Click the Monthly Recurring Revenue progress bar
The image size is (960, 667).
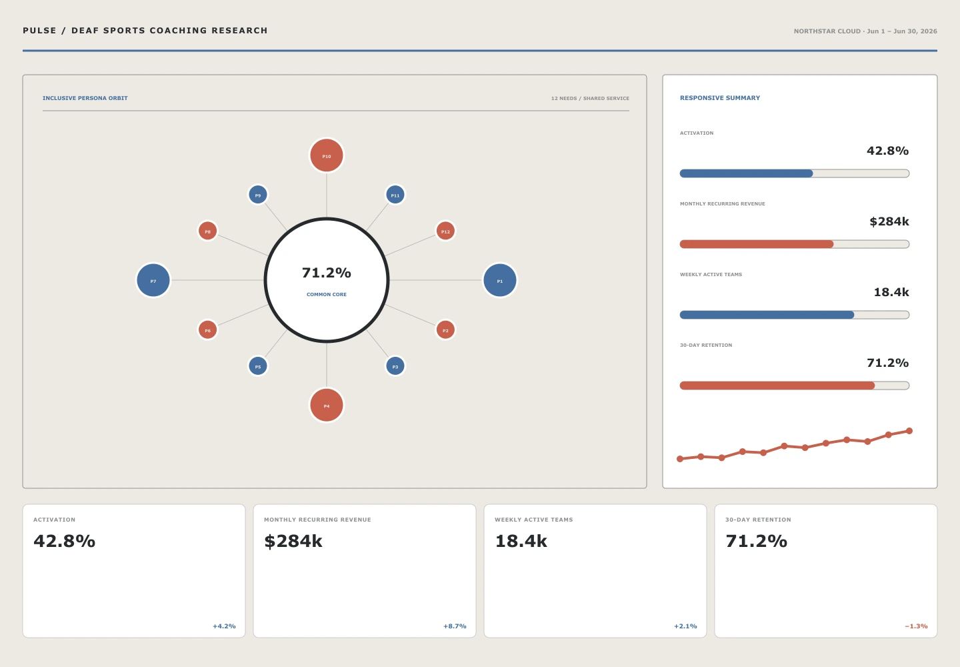(795, 244)
